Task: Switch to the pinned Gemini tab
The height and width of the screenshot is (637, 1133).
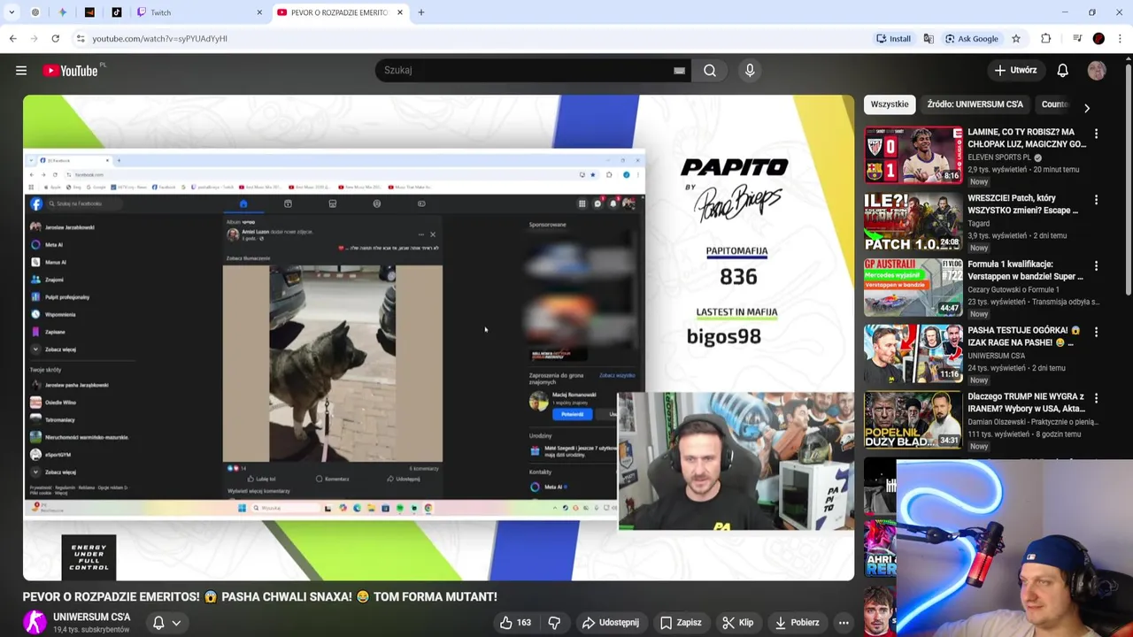Action: click(62, 12)
